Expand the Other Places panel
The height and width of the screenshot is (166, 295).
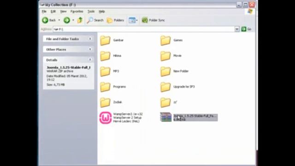[x=90, y=49]
